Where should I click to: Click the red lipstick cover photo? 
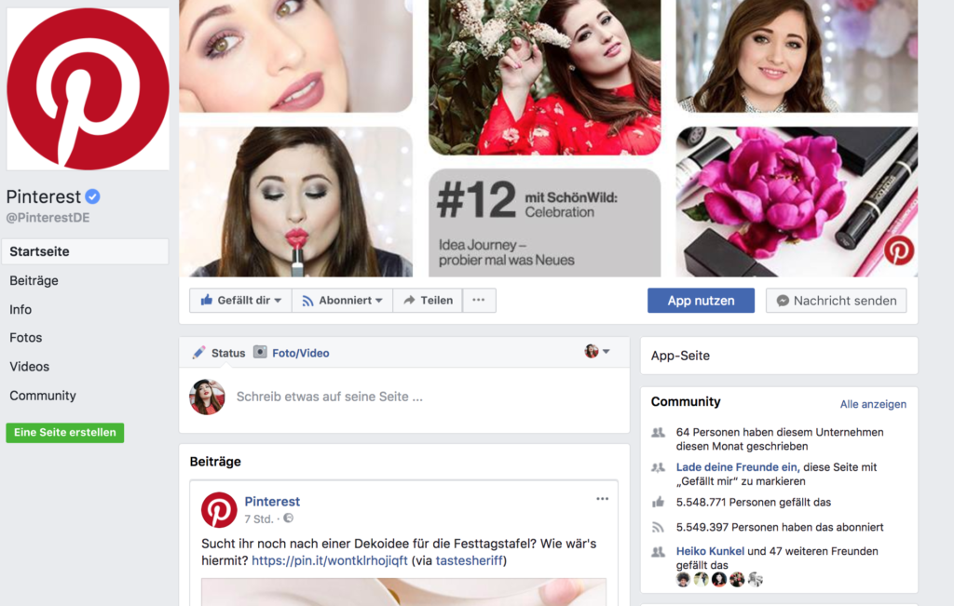295,202
